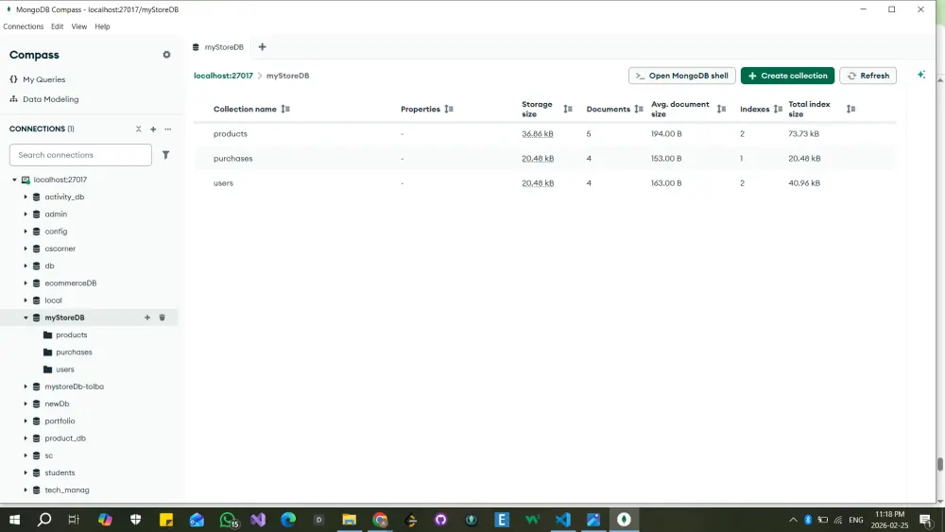The height and width of the screenshot is (532, 945).
Task: Open Chrome from the taskbar
Action: point(380,520)
